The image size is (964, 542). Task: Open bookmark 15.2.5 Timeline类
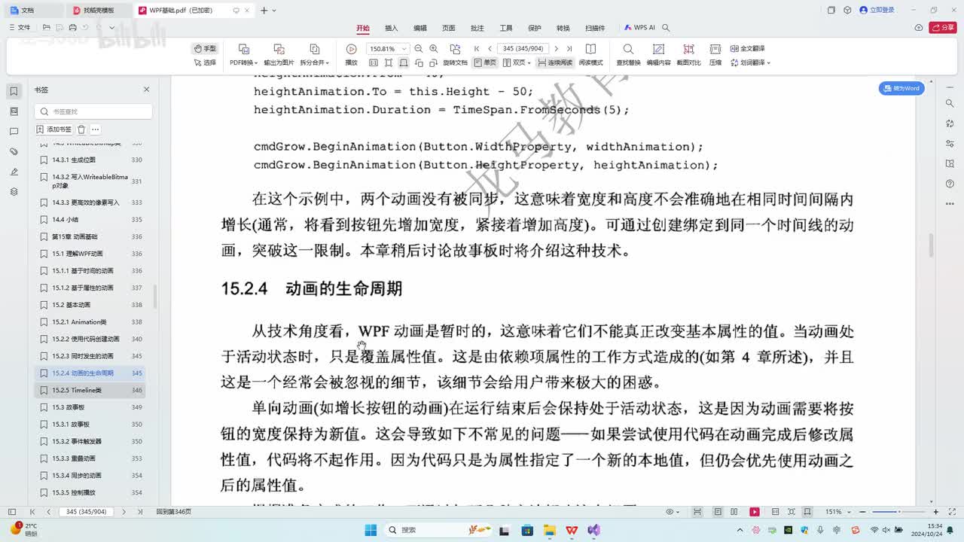[x=90, y=390]
